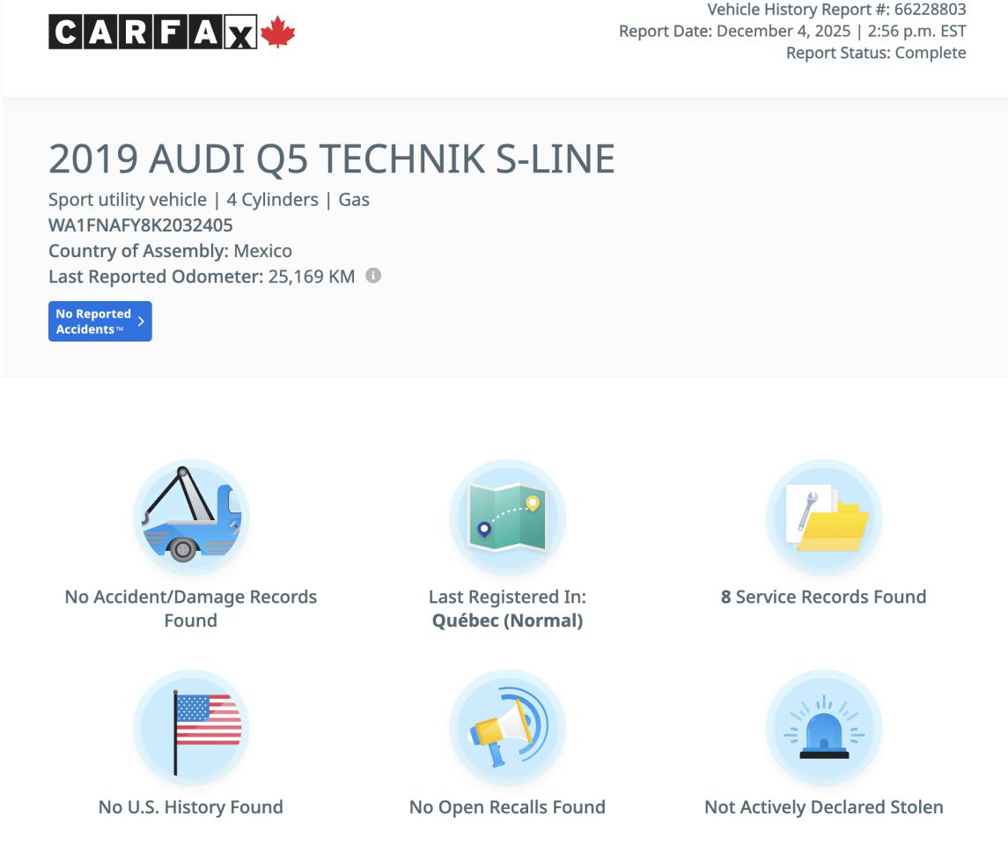
Task: Select the map pin marker icon
Action: point(483,529)
